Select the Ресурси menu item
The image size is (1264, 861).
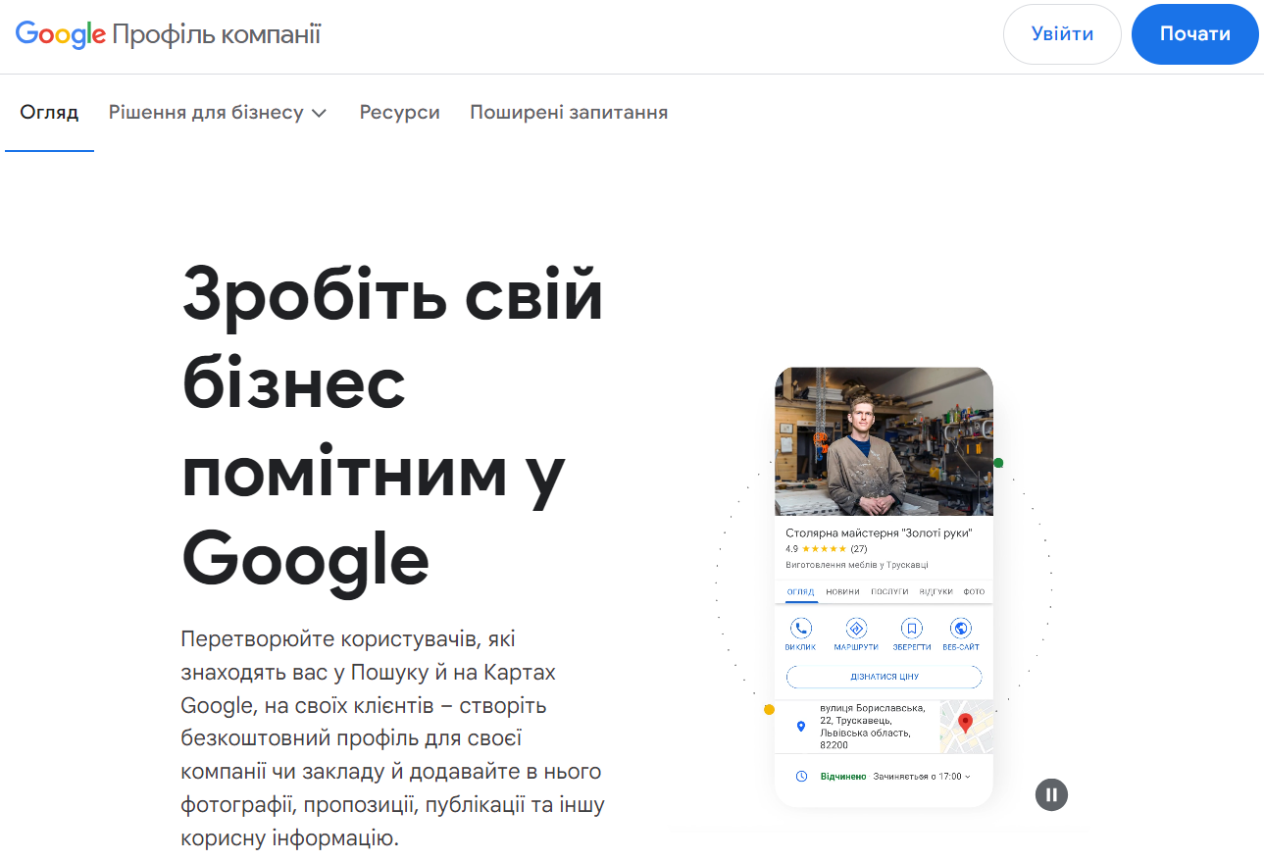[400, 112]
